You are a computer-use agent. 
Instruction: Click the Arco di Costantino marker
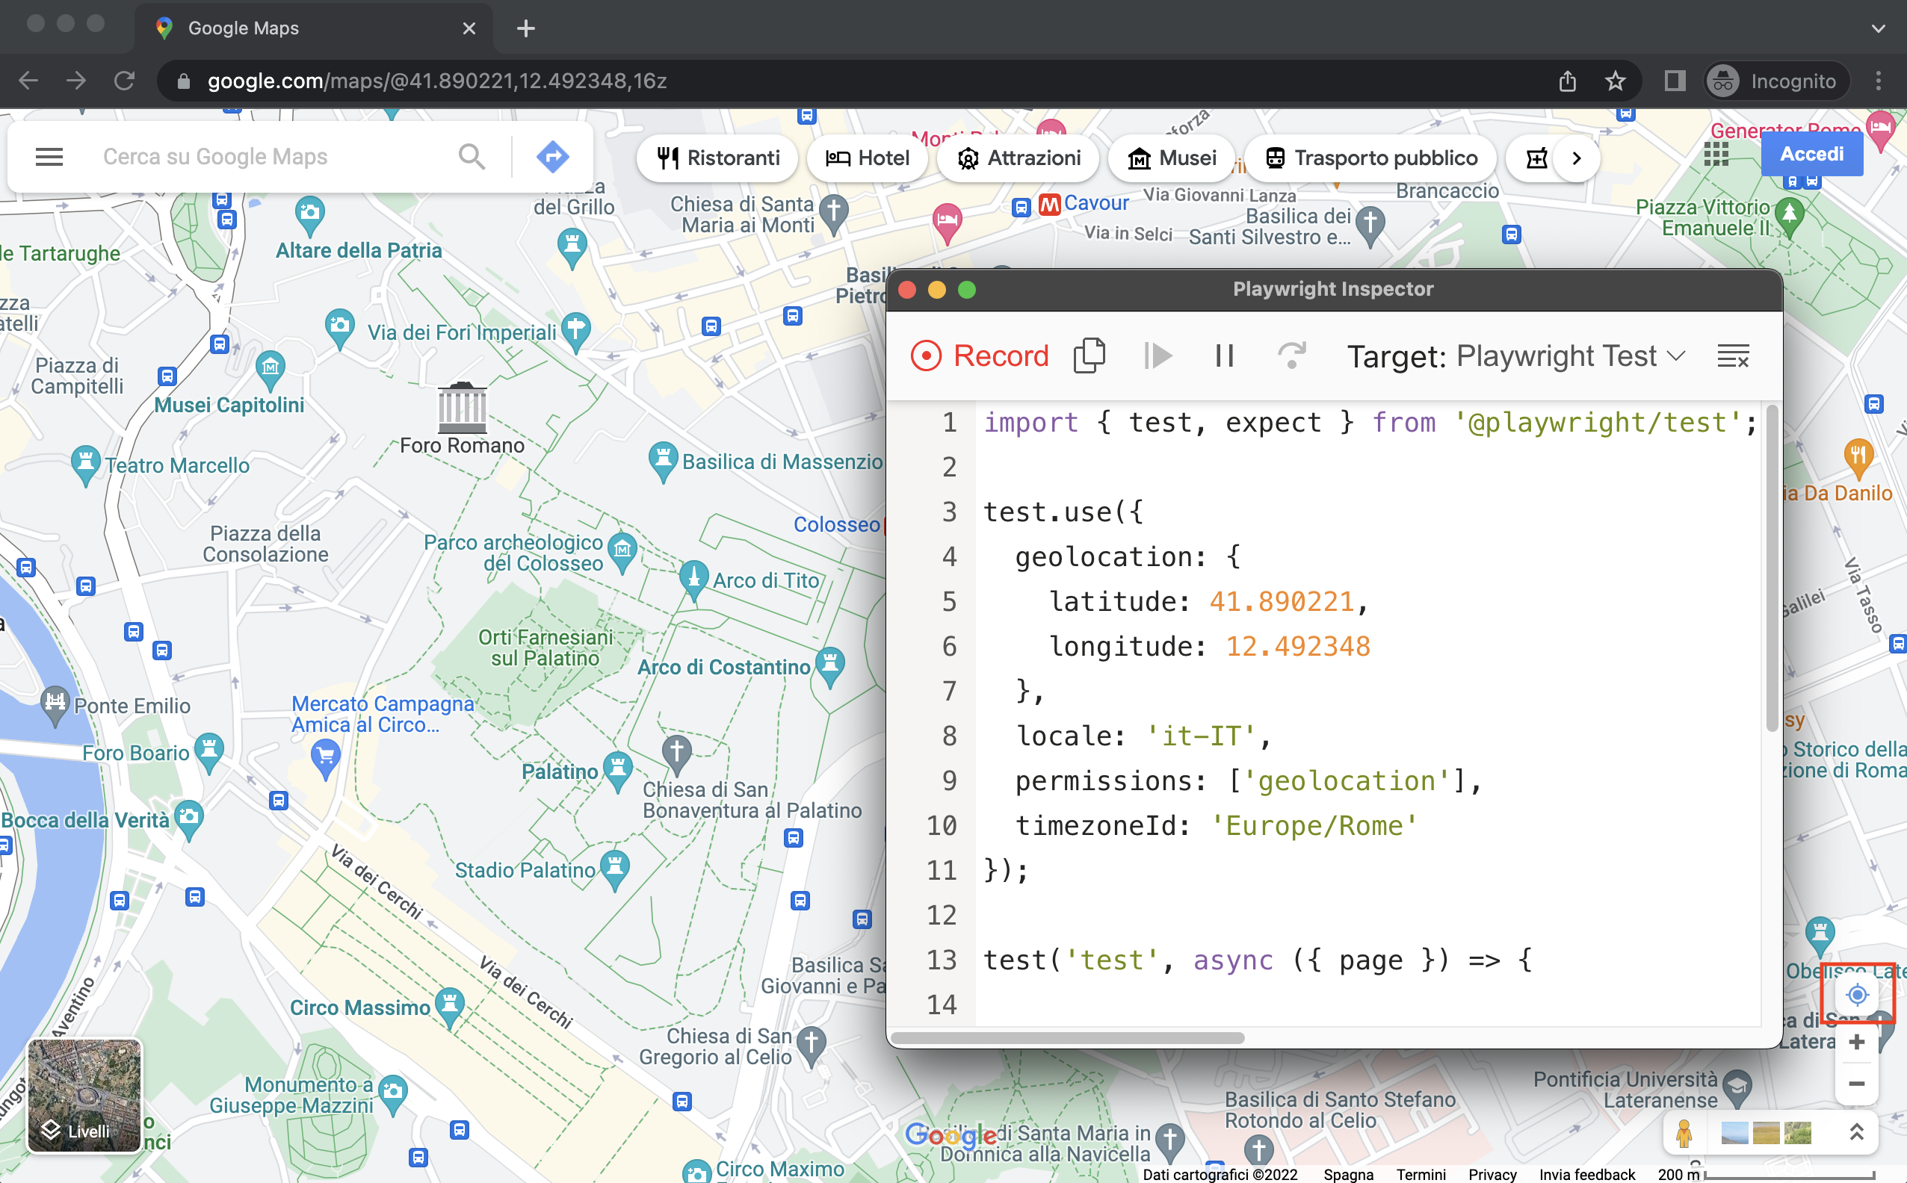(829, 667)
